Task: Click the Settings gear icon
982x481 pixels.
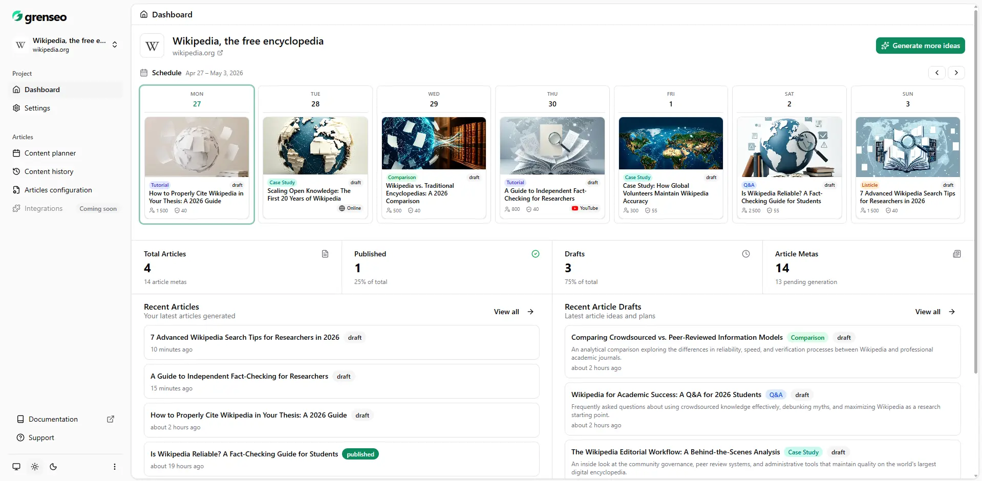Action: tap(16, 108)
